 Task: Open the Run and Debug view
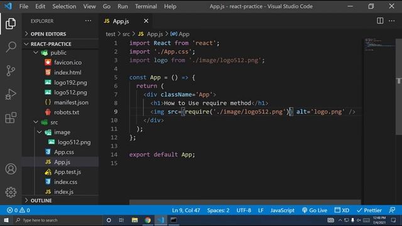(x=11, y=94)
